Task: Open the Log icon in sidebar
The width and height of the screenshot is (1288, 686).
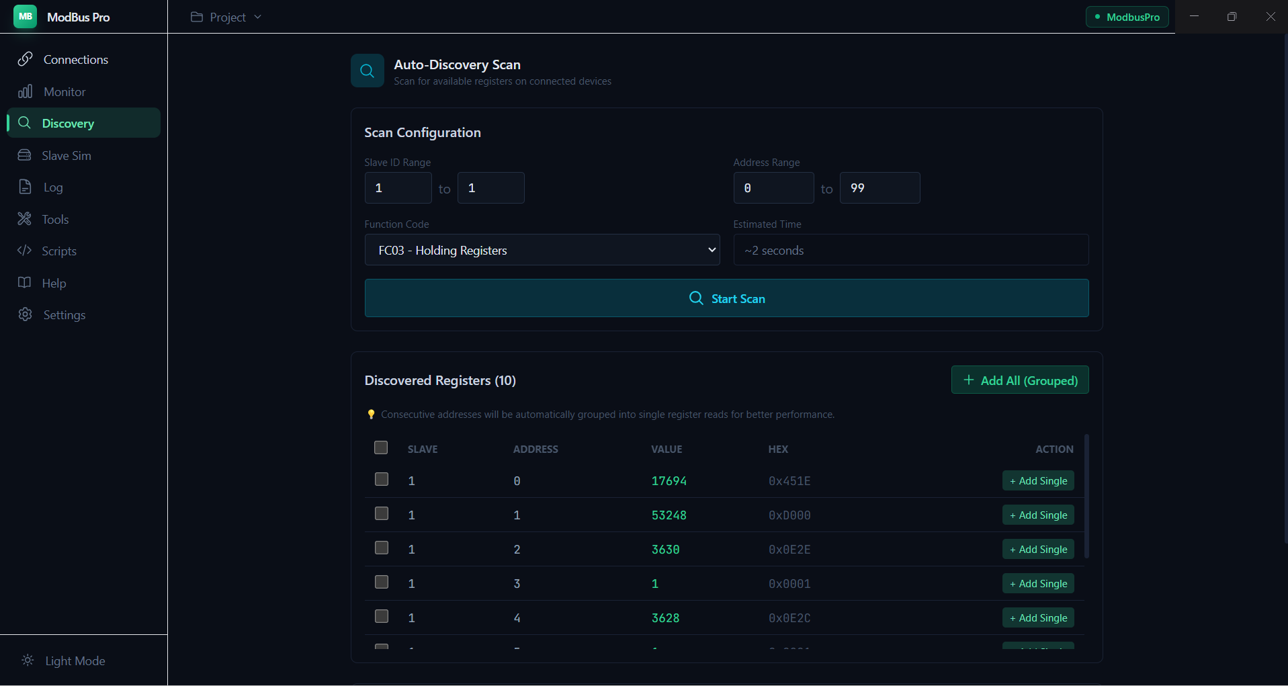Action: click(24, 187)
